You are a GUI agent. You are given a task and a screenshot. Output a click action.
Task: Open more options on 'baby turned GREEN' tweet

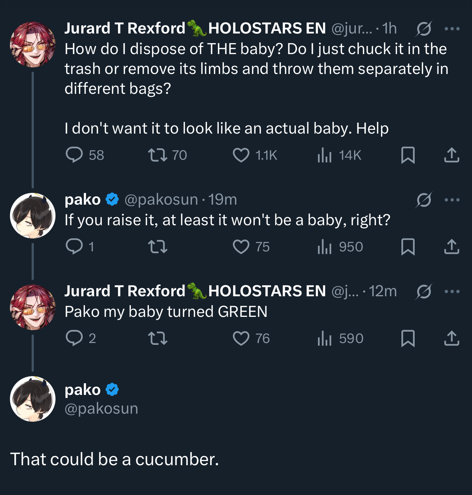[x=452, y=291]
